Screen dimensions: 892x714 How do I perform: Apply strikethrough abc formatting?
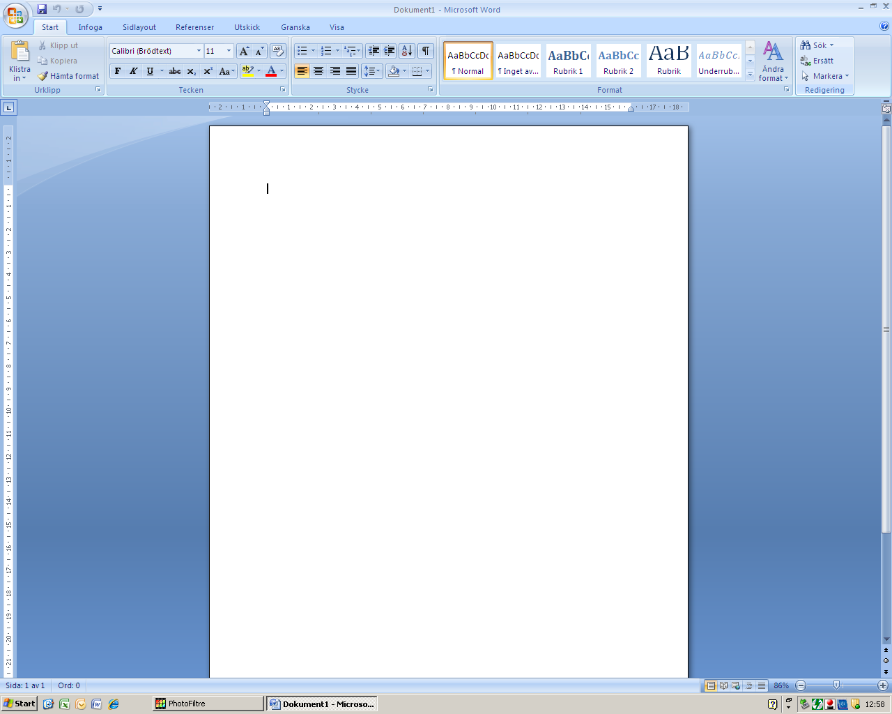coord(175,71)
